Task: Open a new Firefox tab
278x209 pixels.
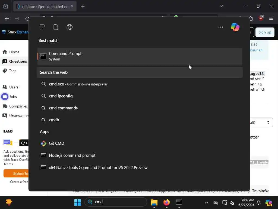Action: point(83,7)
